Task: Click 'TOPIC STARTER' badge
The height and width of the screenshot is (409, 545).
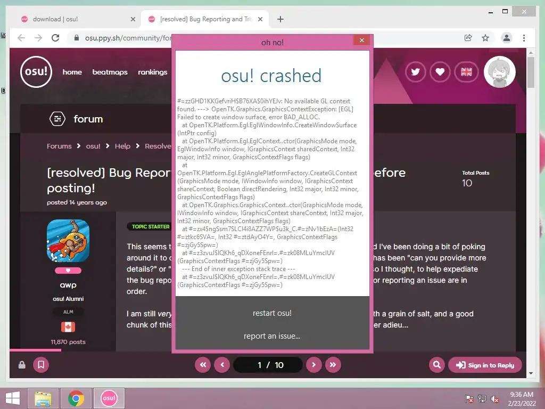Action: 151,226
